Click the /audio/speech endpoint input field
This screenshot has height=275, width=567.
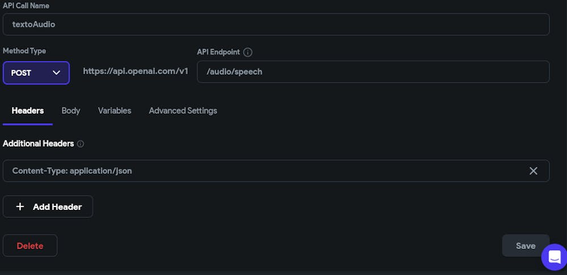point(373,72)
